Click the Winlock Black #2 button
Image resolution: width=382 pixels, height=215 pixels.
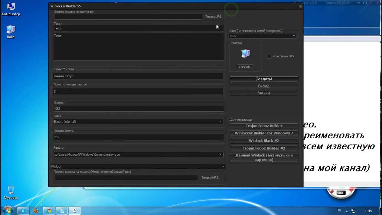[x=264, y=141]
